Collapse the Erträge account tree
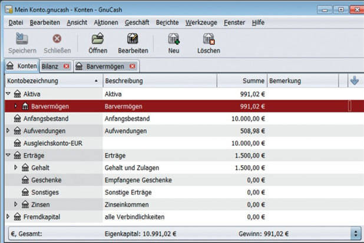The image size is (364, 243). pyautogui.click(x=8, y=155)
